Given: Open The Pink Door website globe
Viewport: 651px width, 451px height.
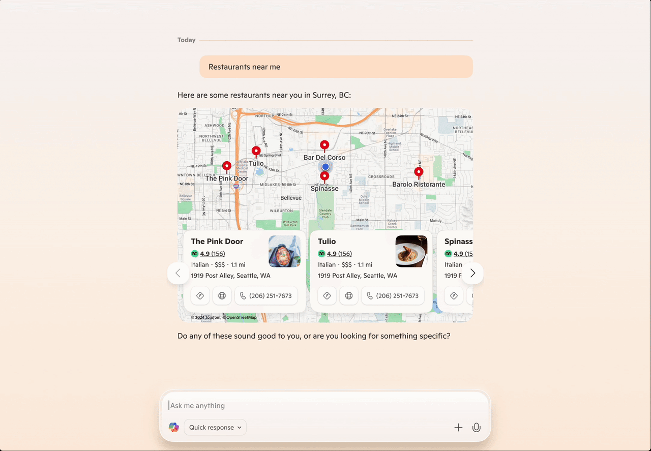Looking at the screenshot, I should [222, 295].
